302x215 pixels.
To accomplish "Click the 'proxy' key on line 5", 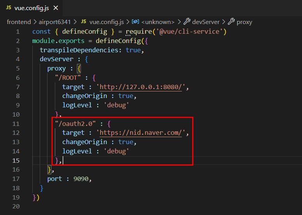I will click(56, 69).
